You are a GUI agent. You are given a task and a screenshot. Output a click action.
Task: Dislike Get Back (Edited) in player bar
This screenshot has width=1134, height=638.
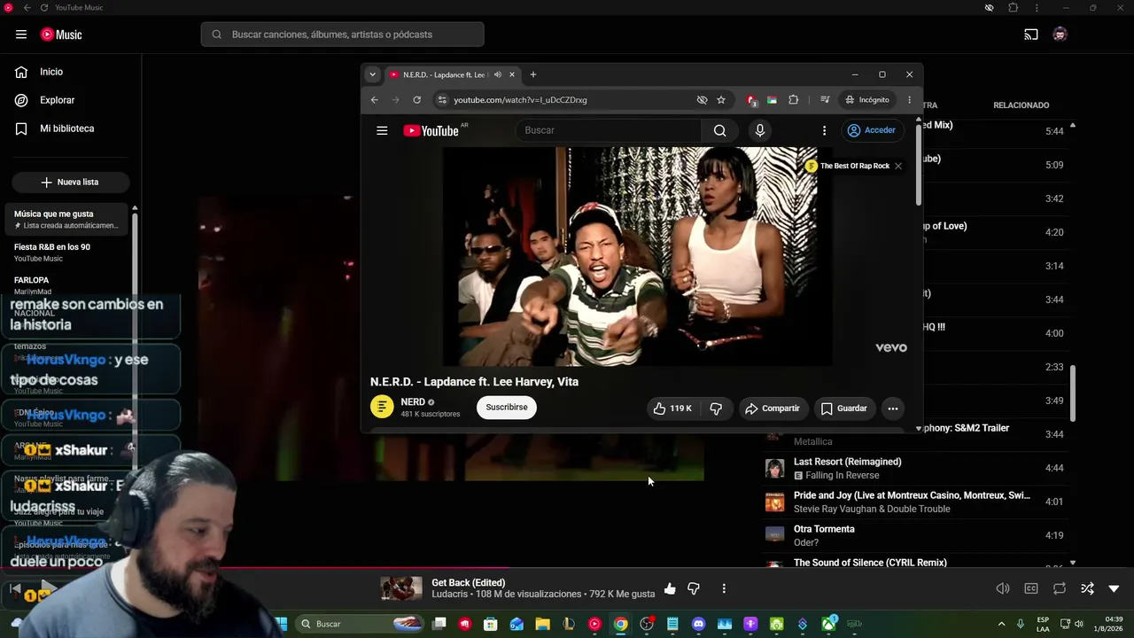(x=694, y=588)
